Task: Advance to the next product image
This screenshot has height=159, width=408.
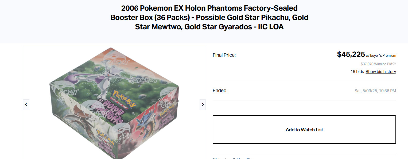Action: (203, 104)
